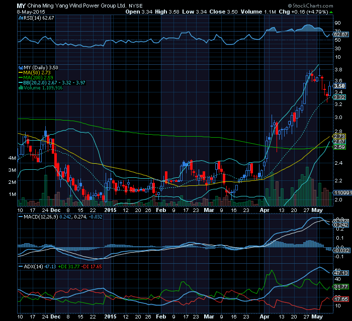352x321 pixels.
Task: Click the China Ming Yang Wind Power Group Ltd. title
Action: point(77,6)
